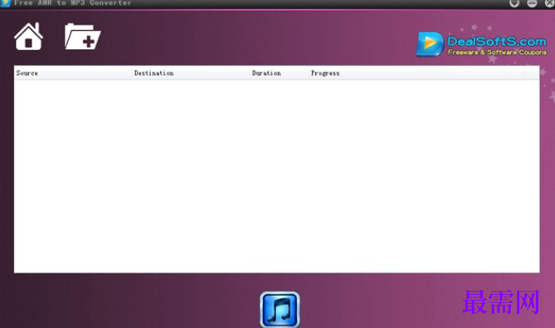Sort the list by Source column
Screen dimensions: 555x328
coord(73,73)
